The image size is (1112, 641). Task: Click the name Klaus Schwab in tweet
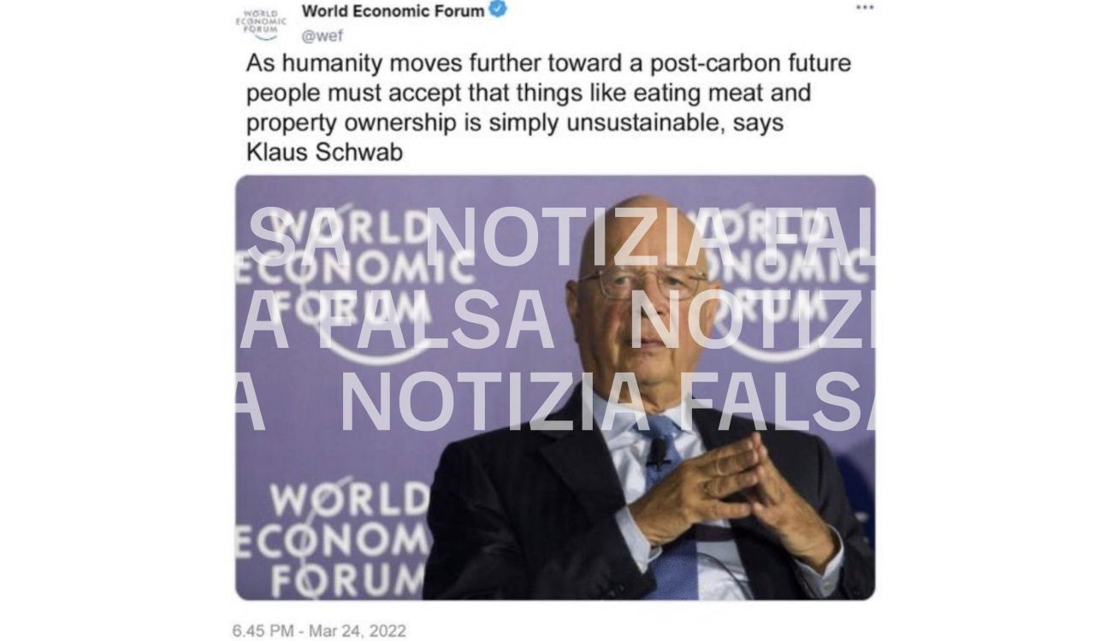click(324, 153)
